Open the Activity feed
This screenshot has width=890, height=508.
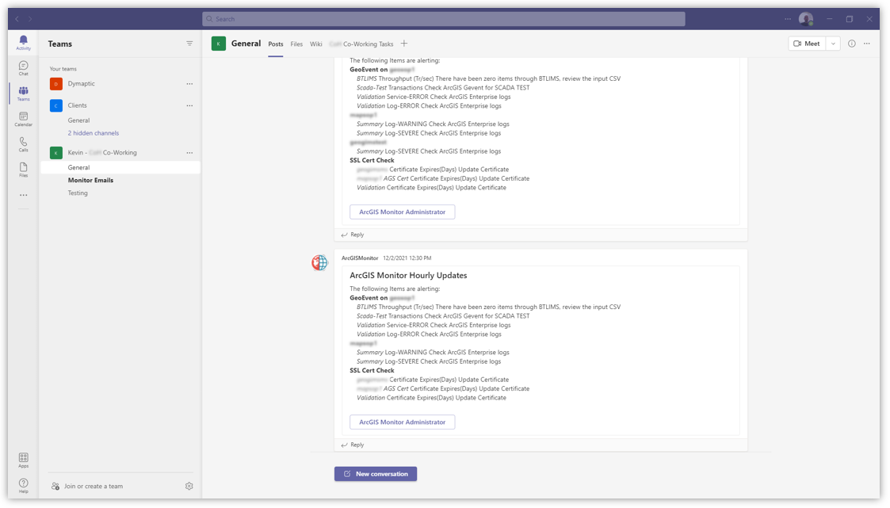coord(23,42)
